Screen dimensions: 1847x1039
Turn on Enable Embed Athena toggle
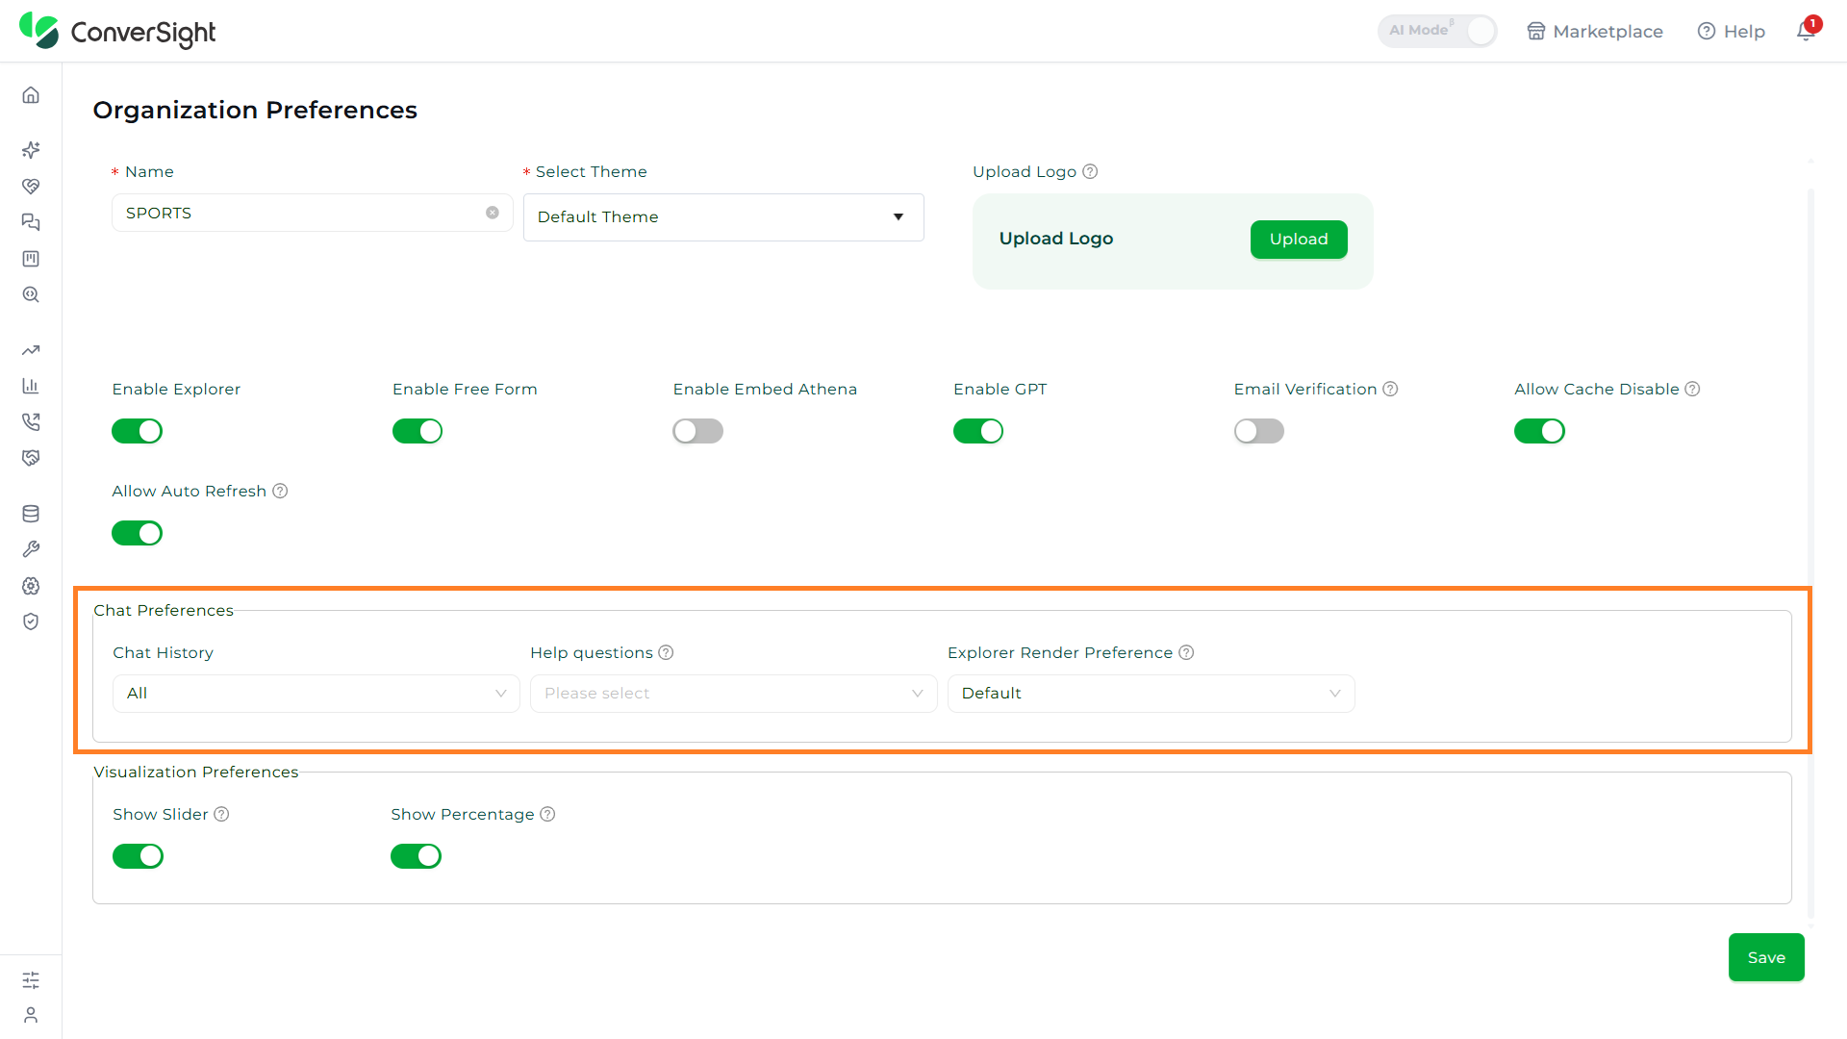pyautogui.click(x=697, y=431)
